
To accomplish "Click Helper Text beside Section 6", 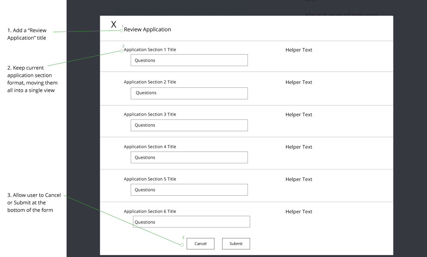I will 299,212.
